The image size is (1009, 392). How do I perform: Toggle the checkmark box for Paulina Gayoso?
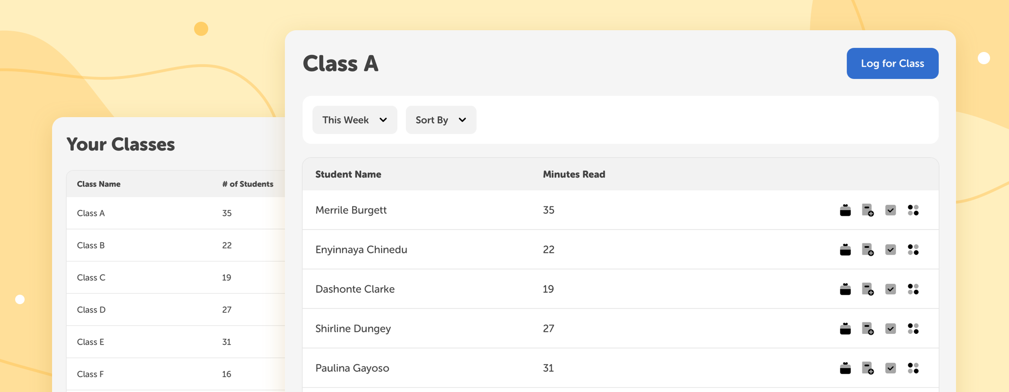[x=891, y=368]
